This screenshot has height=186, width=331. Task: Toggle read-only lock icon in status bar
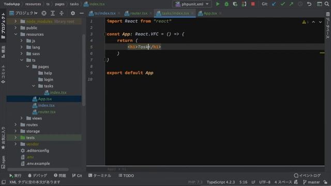pyautogui.click(x=325, y=182)
